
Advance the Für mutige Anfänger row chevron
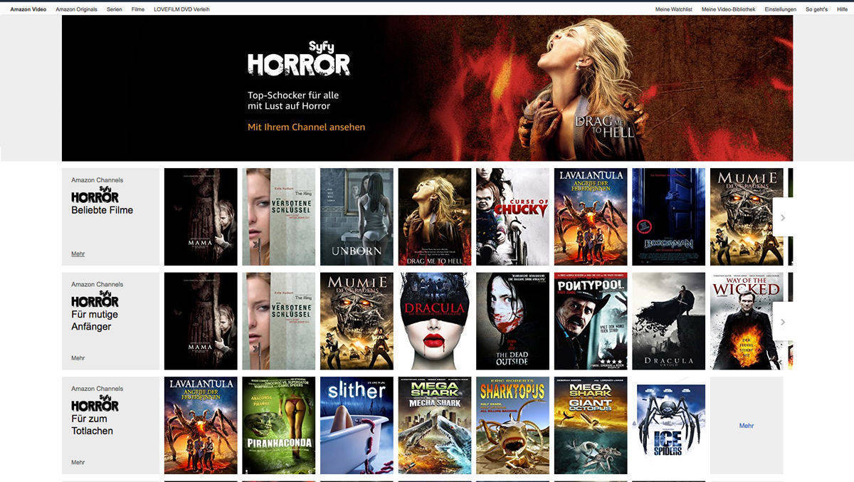782,322
